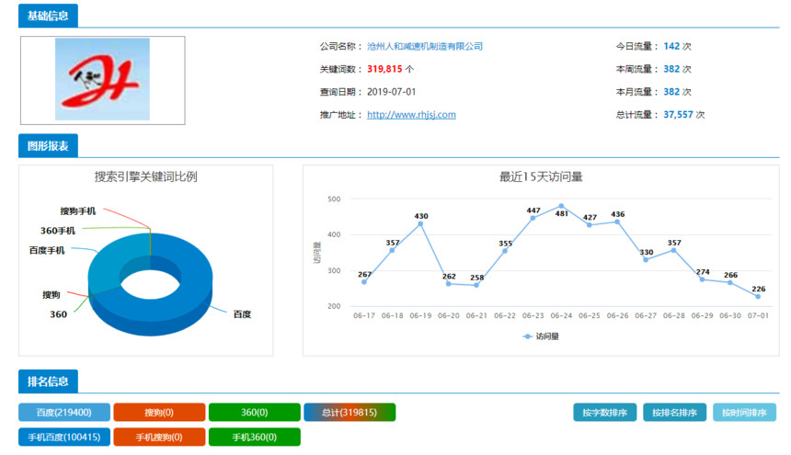The height and width of the screenshot is (455, 791).
Task: Toggle the 访问量 legend item in chart
Action: click(541, 336)
